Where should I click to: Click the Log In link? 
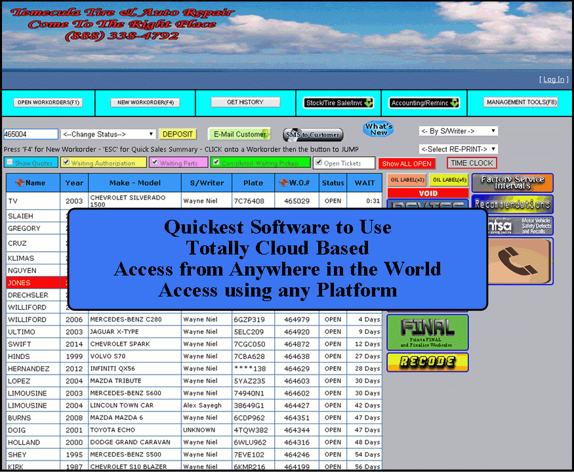(x=552, y=81)
